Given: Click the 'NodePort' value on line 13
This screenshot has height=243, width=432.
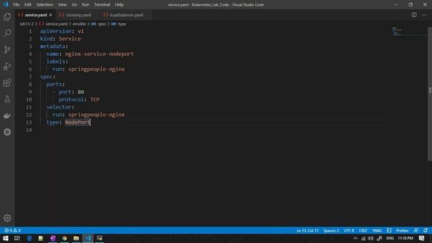Looking at the screenshot, I should point(78,122).
